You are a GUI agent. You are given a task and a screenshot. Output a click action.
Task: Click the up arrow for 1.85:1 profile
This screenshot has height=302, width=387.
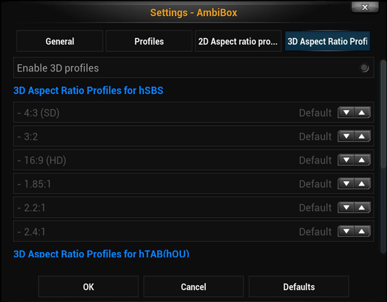pos(362,184)
